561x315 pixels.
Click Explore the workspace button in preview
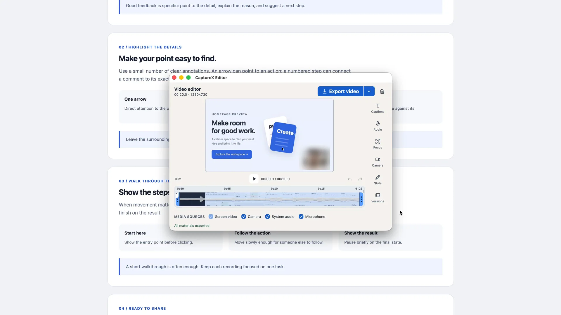click(232, 154)
